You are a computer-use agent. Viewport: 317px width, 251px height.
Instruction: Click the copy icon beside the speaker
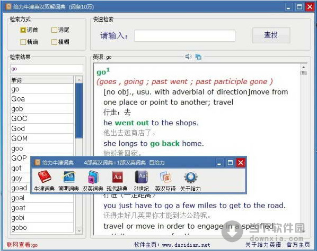[x=198, y=57]
